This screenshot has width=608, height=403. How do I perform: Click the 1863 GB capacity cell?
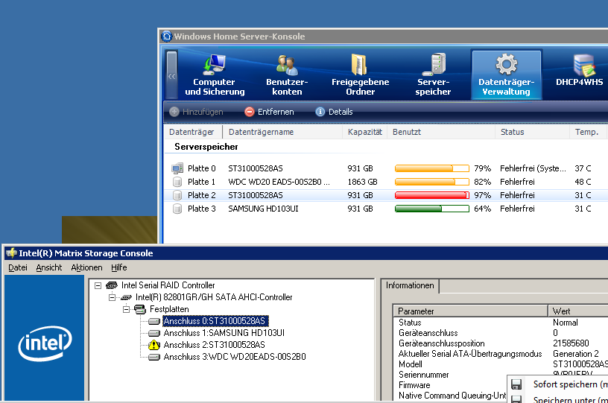pos(362,182)
